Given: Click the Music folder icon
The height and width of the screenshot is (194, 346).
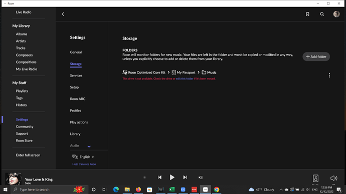Looking at the screenshot, I should tap(204, 72).
